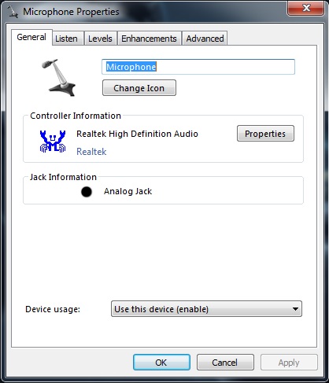Confirm with the OK button
This screenshot has width=329, height=383.
pyautogui.click(x=161, y=363)
